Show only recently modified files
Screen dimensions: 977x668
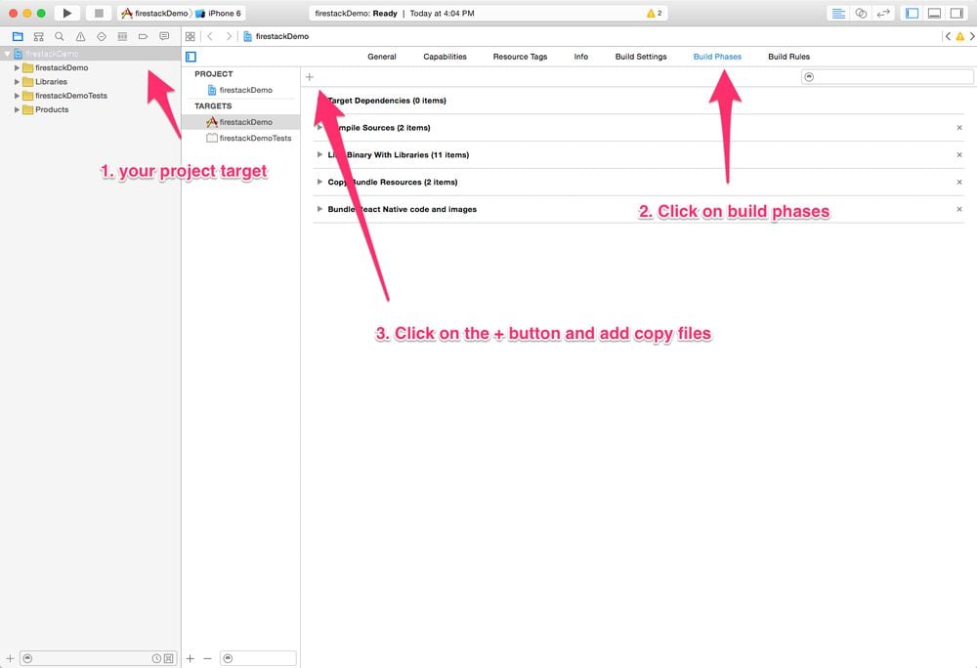[157, 658]
